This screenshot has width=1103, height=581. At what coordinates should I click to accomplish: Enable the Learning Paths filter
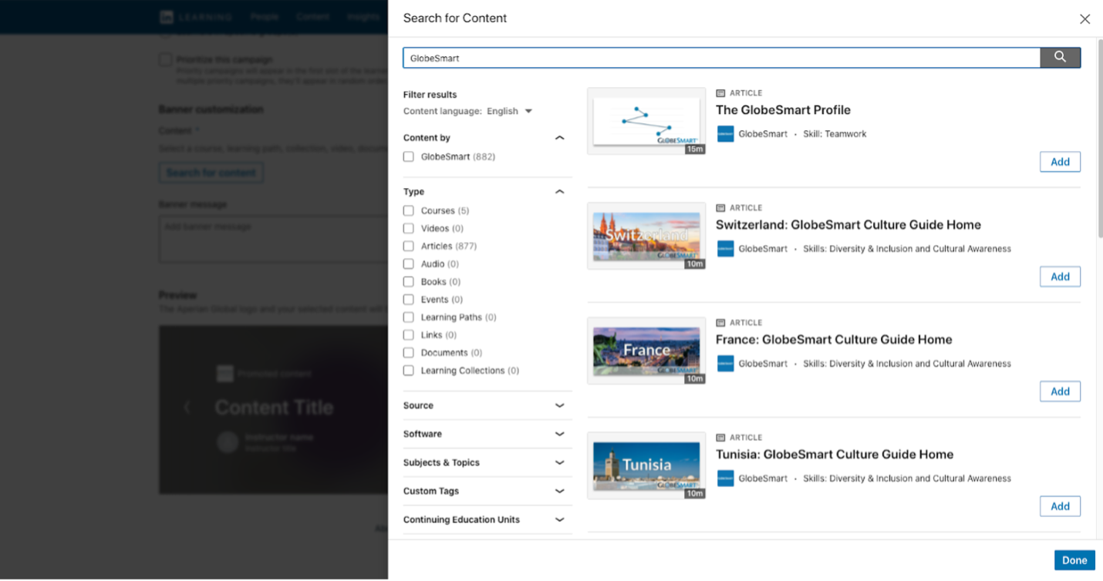coord(409,317)
